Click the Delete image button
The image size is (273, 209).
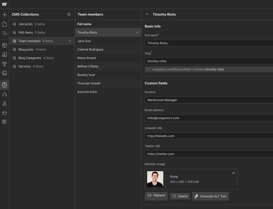[180, 196]
